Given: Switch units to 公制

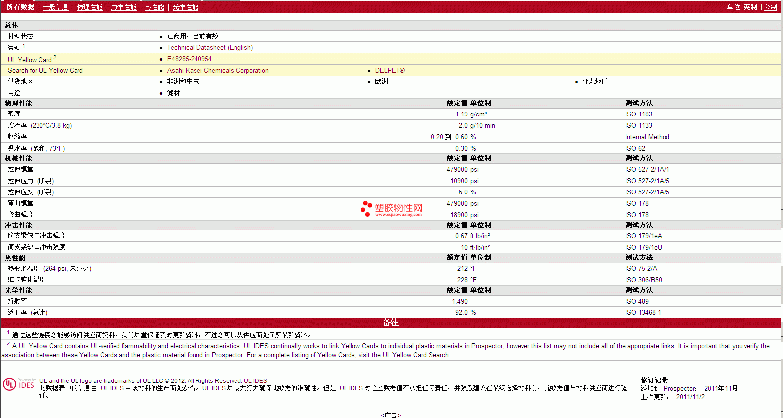Looking at the screenshot, I should click(x=771, y=7).
